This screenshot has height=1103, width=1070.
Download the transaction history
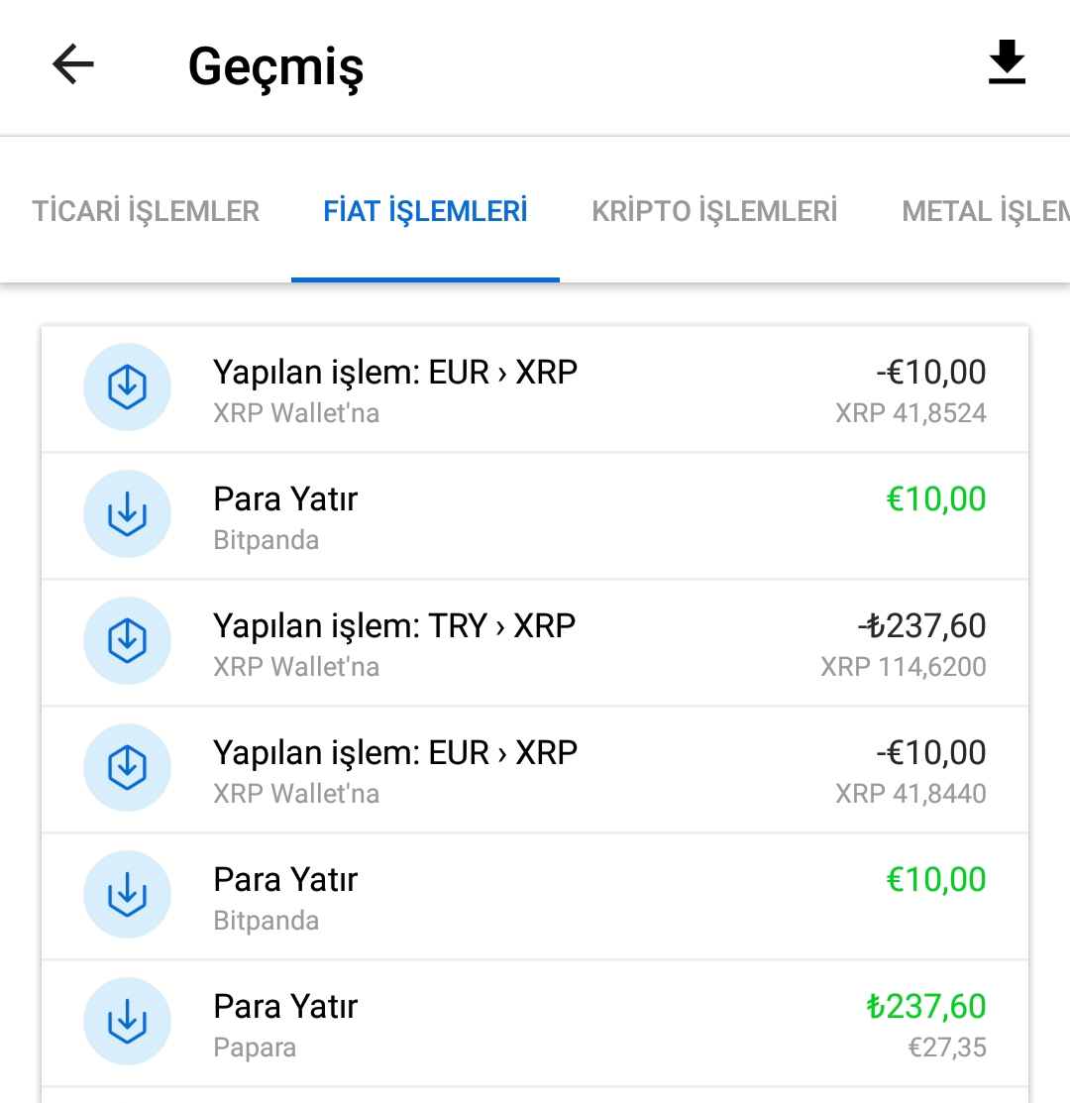1007,62
